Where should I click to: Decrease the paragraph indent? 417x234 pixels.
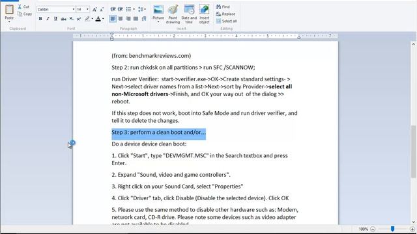(x=113, y=10)
